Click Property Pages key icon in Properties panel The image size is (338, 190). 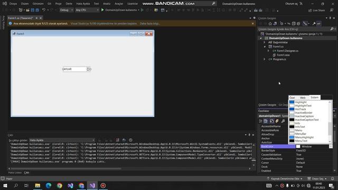click(x=283, y=121)
